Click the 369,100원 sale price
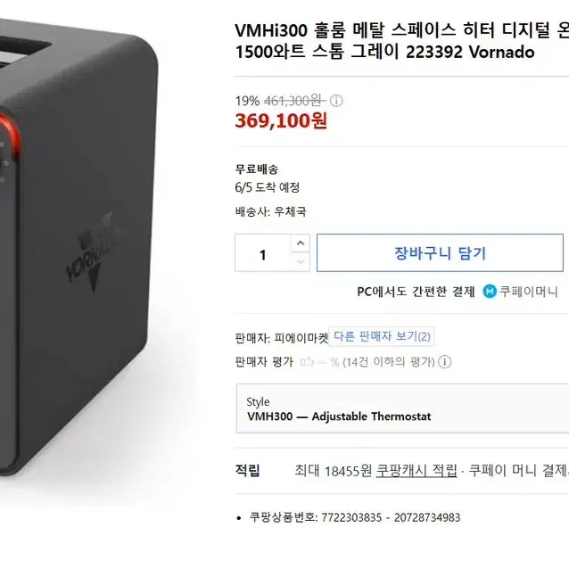The height and width of the screenshot is (569, 569). [x=281, y=120]
